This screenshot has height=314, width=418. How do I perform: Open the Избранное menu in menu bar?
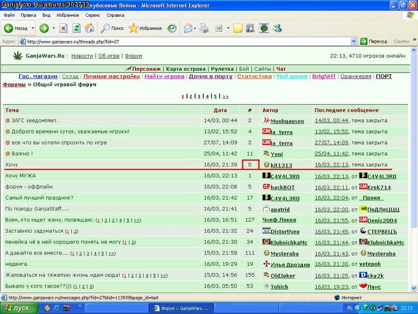pyautogui.click(x=68, y=15)
